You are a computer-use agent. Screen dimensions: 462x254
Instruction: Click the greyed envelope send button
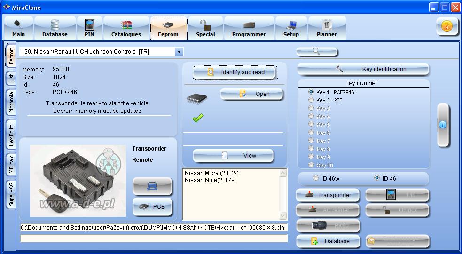pos(397,241)
